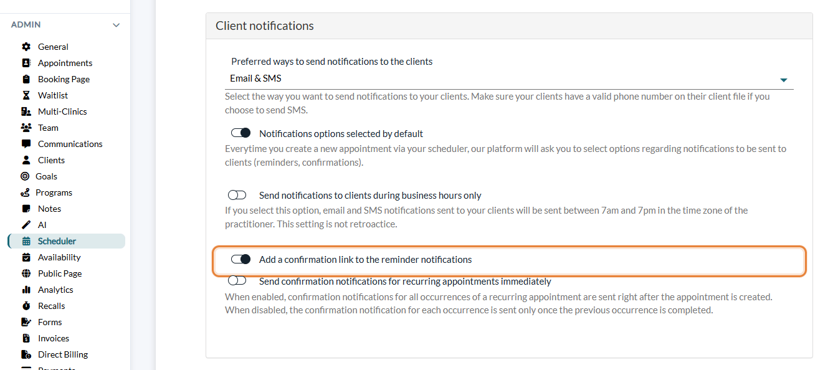Go to Appointments settings
Viewport: 838px width, 370px height.
tap(65, 63)
